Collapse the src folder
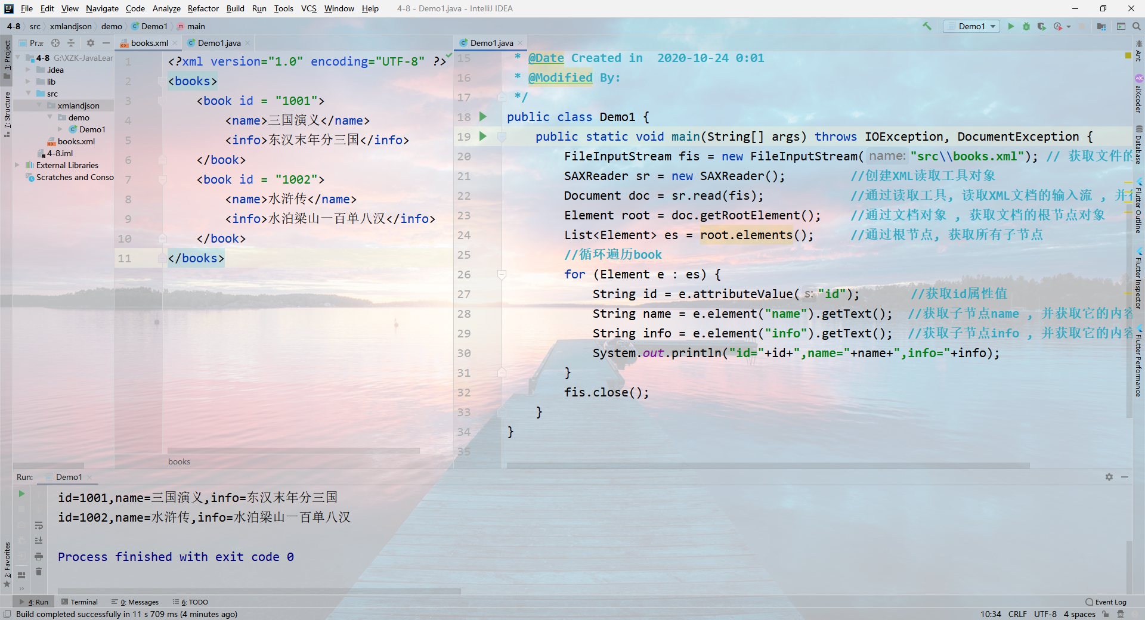The width and height of the screenshot is (1145, 620). 28,94
